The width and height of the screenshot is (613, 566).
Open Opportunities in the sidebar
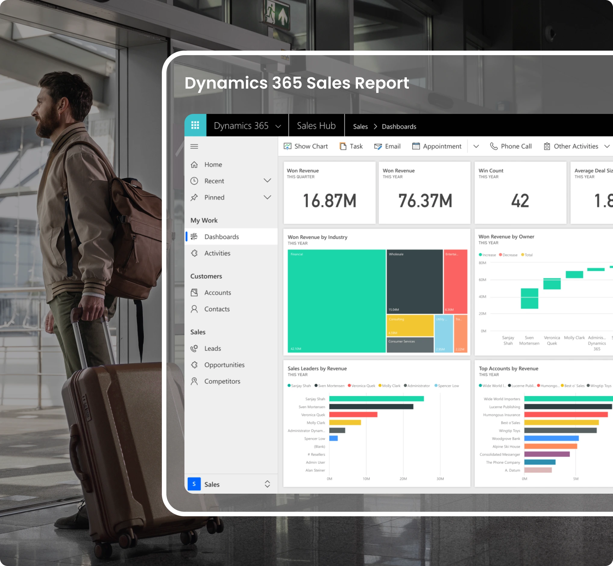point(231,365)
